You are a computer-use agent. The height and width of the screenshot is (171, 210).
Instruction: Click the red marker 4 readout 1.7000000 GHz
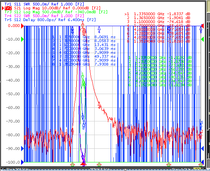pyautogui.click(x=149, y=25)
